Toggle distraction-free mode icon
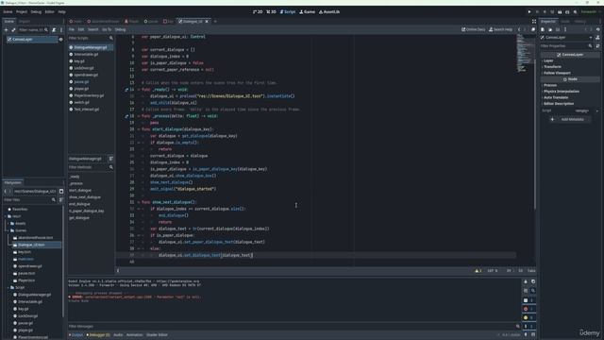Screen dimensions: 604x340 point(534,22)
